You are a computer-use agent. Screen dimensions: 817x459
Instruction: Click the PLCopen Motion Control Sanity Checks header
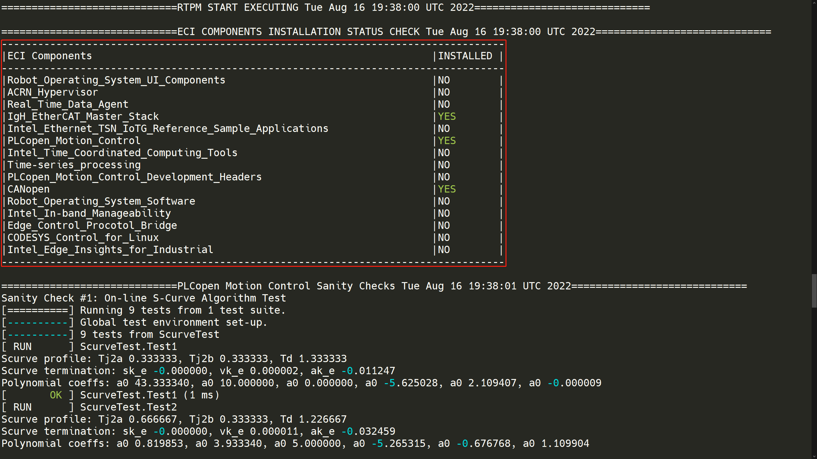coord(373,286)
